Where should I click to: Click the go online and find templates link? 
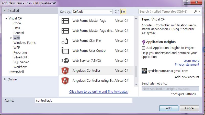point(99,91)
